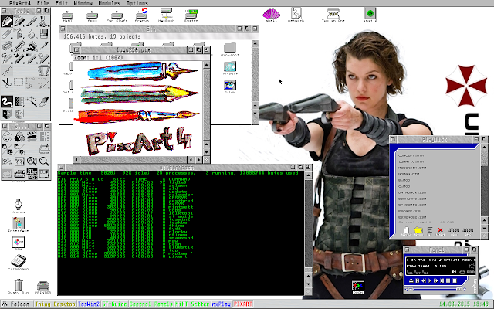Click the "156,416 bytes, 19 objects" info line
The width and height of the screenshot is (494, 309).
click(102, 36)
